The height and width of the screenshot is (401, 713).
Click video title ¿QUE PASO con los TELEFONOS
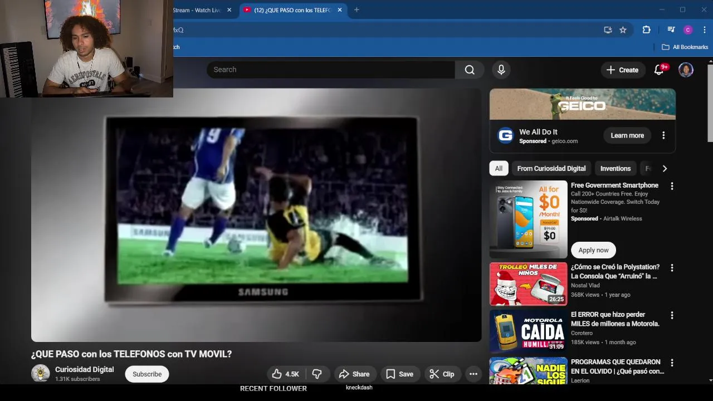131,354
